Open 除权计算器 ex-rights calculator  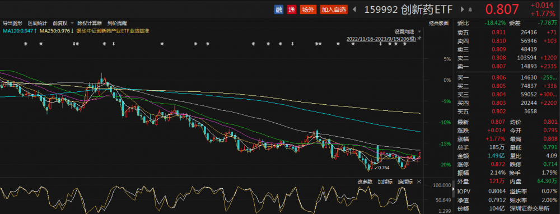tap(90, 23)
